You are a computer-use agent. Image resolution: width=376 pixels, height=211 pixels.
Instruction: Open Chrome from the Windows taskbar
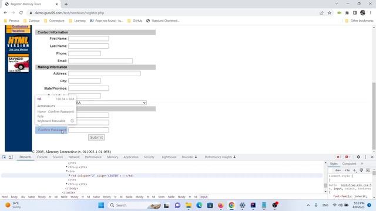pyautogui.click(x=231, y=205)
